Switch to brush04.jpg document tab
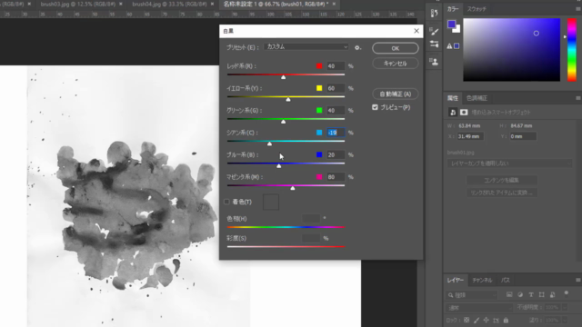Viewport: 582px width, 327px height. pos(169,4)
